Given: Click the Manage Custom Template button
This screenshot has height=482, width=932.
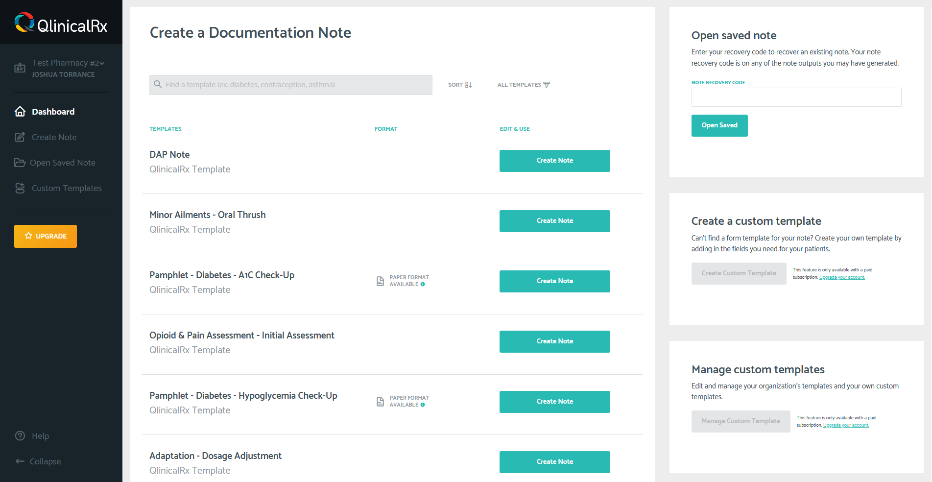Looking at the screenshot, I should coord(741,421).
